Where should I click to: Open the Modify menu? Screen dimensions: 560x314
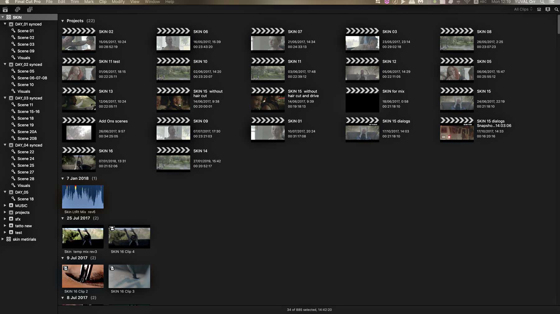point(118,2)
